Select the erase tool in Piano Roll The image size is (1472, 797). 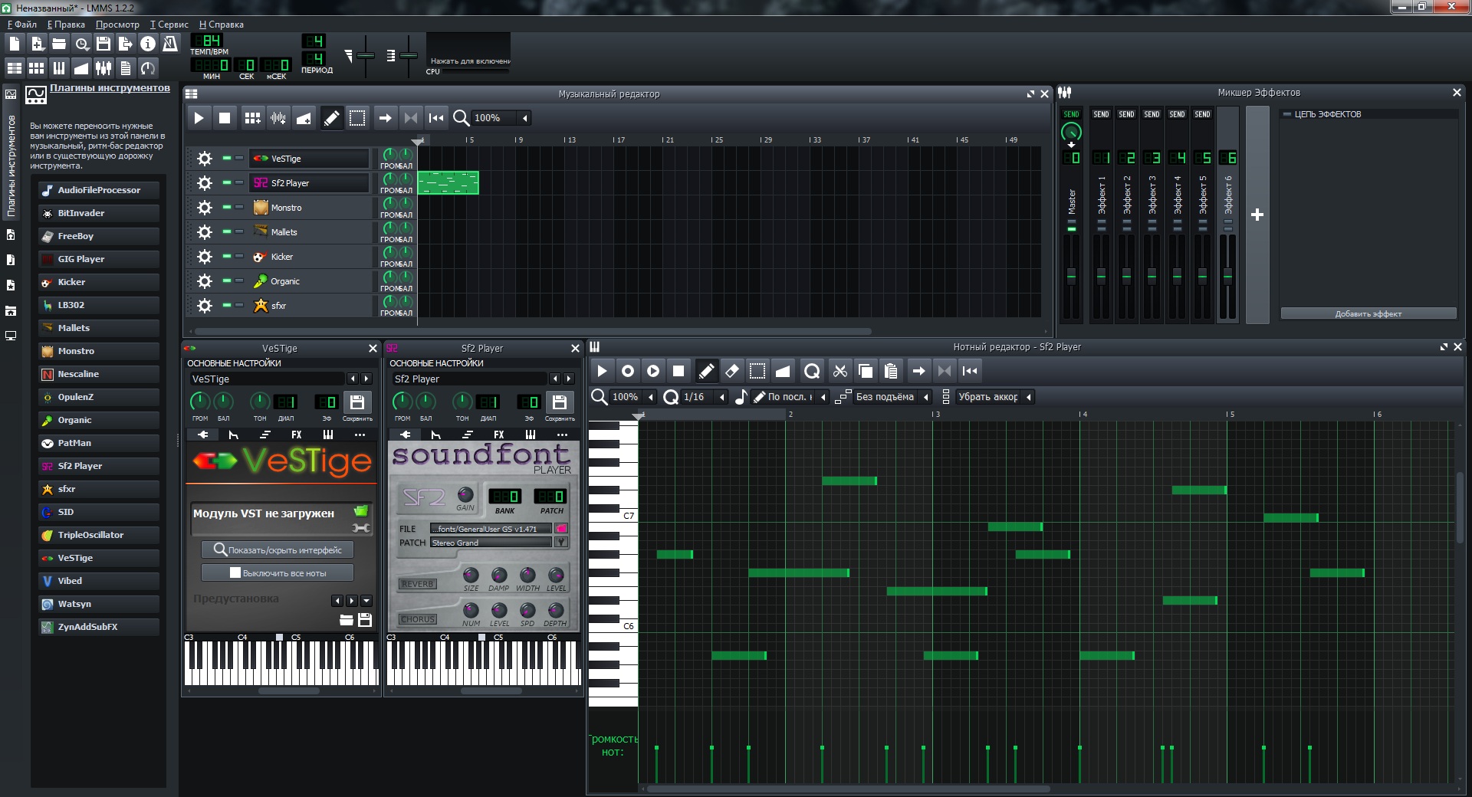(732, 371)
